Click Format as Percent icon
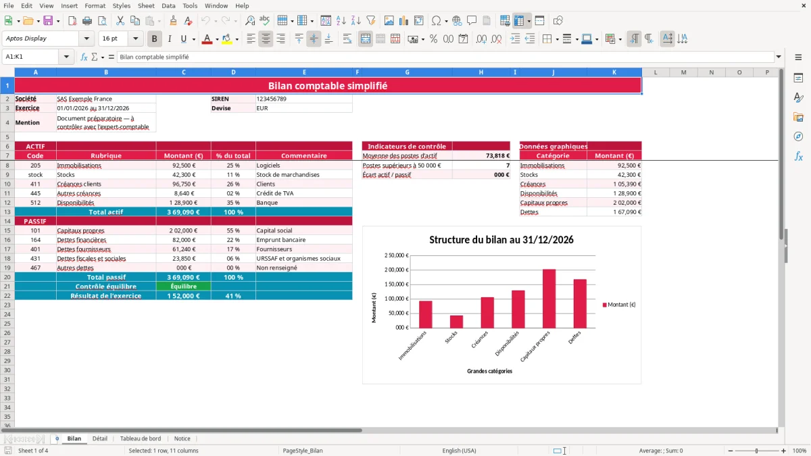This screenshot has width=811, height=456. click(433, 39)
